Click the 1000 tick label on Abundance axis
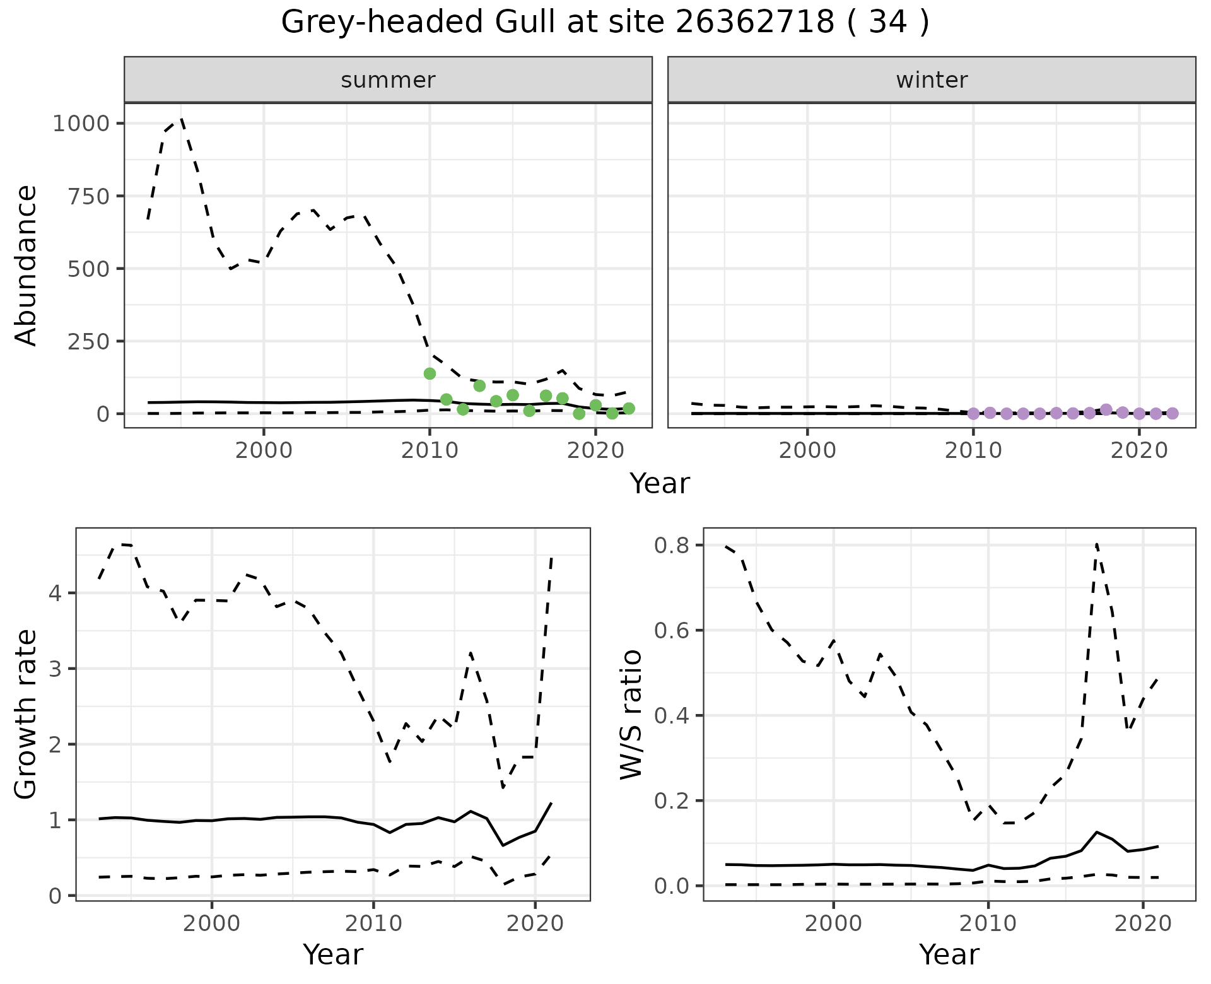This screenshot has height=984, width=1211. [82, 124]
